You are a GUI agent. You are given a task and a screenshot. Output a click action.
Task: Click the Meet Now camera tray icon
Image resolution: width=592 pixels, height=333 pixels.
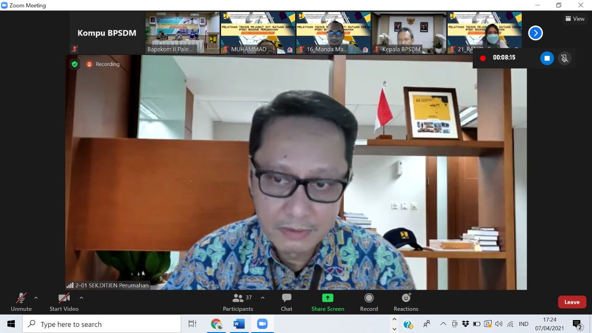pos(455,324)
